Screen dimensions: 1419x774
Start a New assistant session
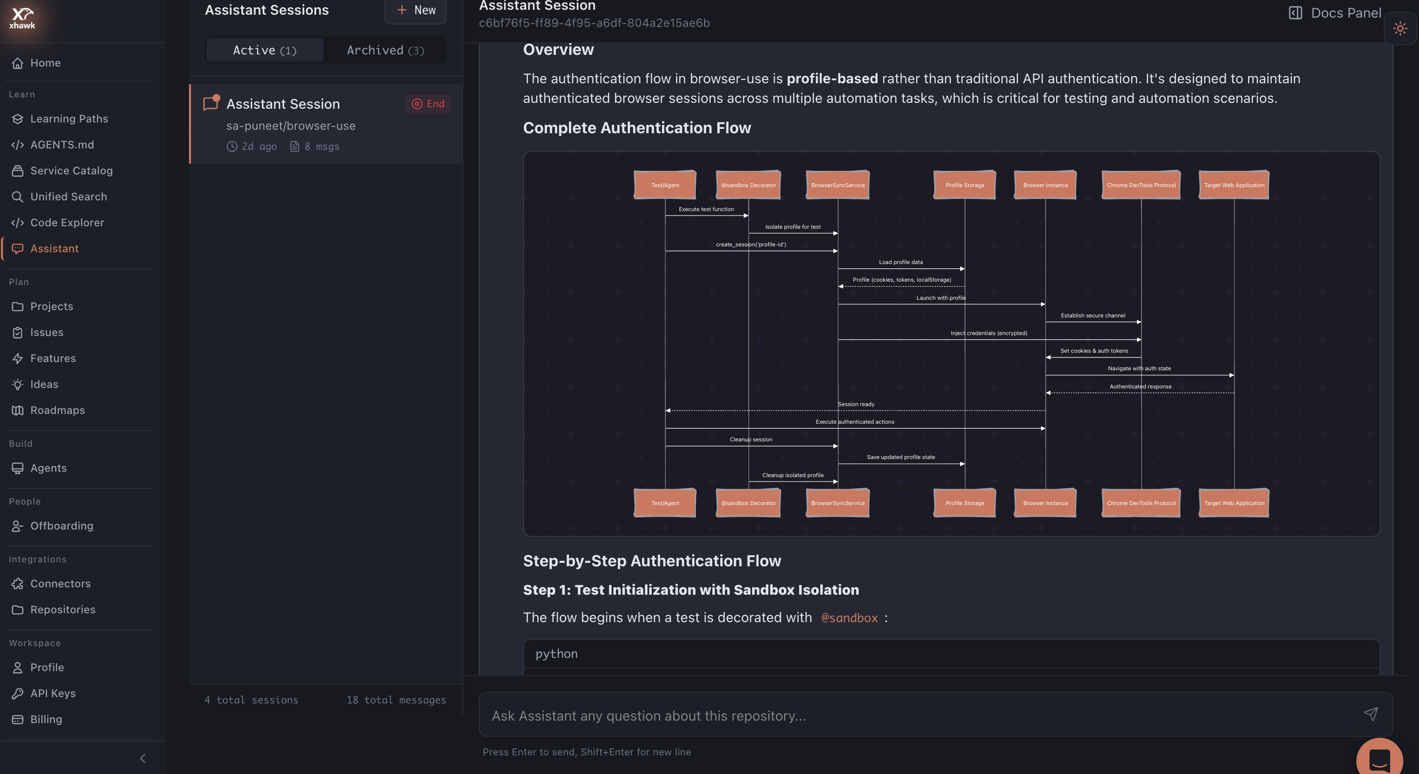(415, 10)
